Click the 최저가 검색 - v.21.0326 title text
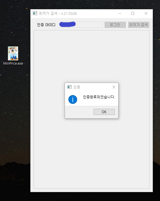This screenshot has height=201, width=160. pos(58,13)
